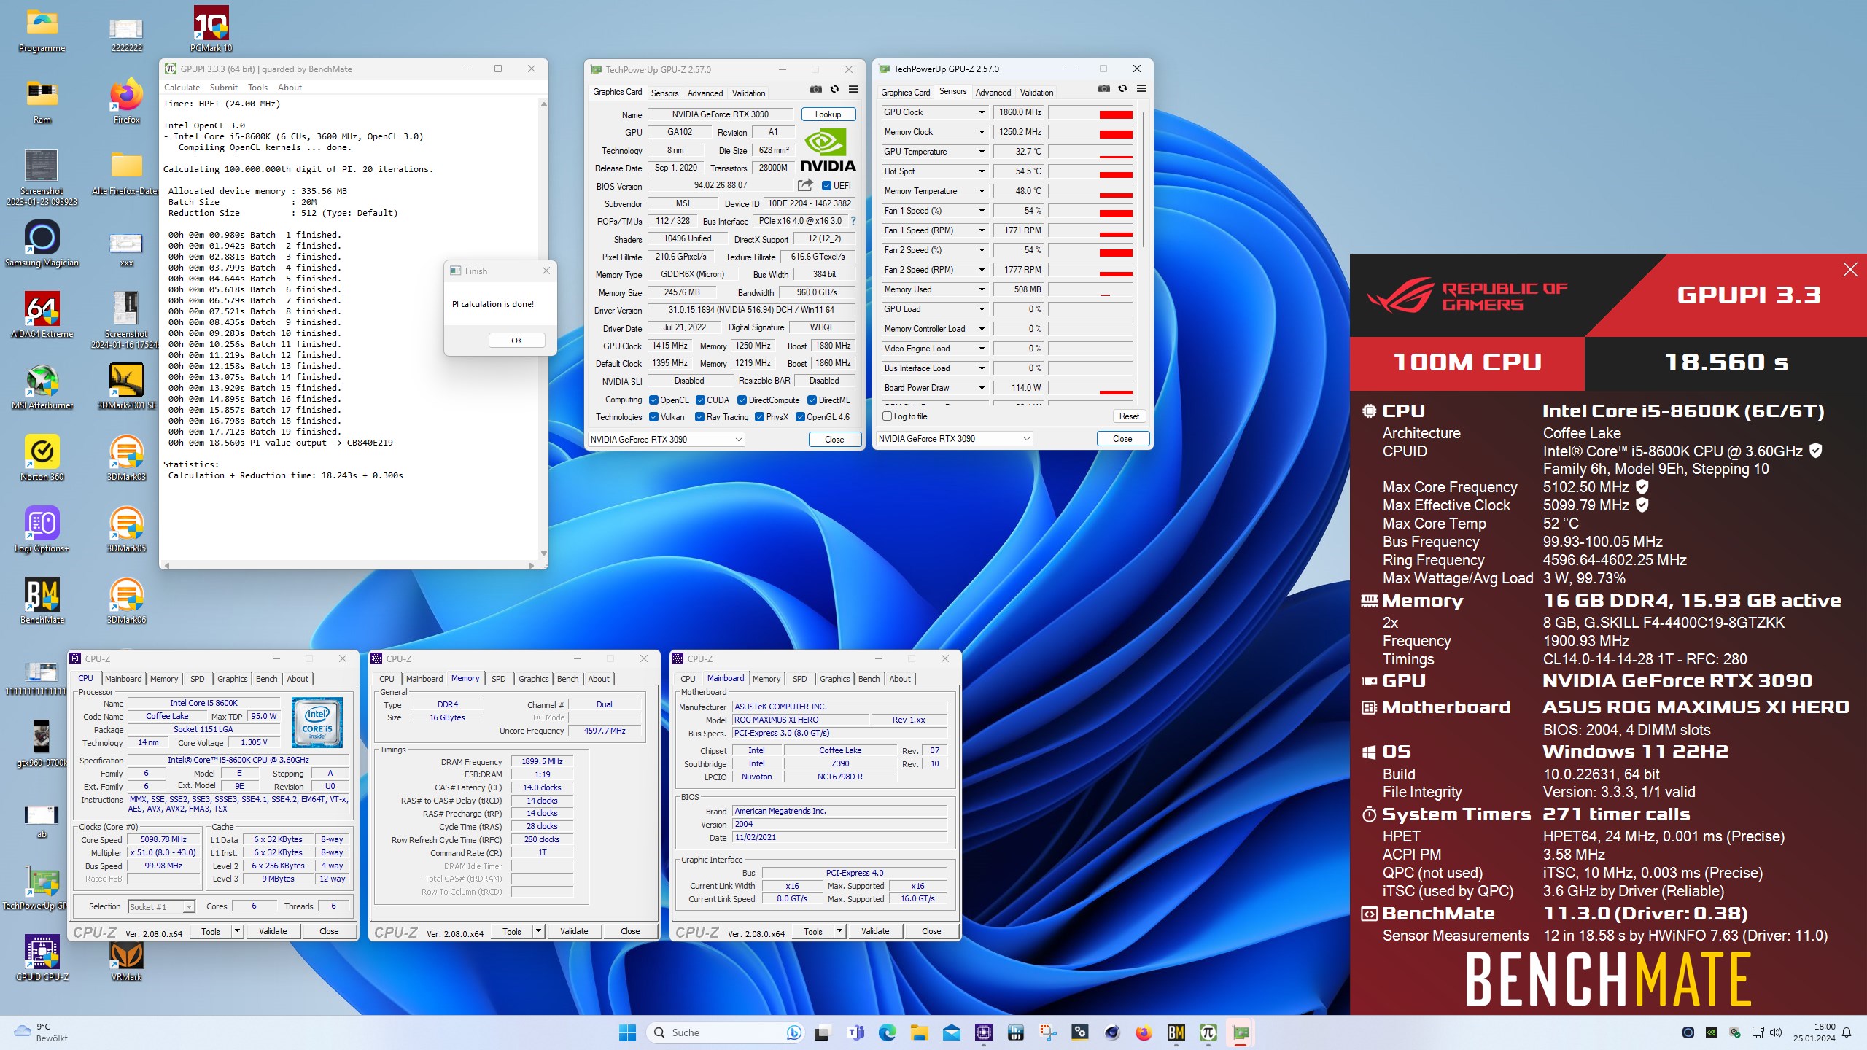Open Calculate menu in GPUPI
This screenshot has width=1867, height=1050.
[182, 87]
